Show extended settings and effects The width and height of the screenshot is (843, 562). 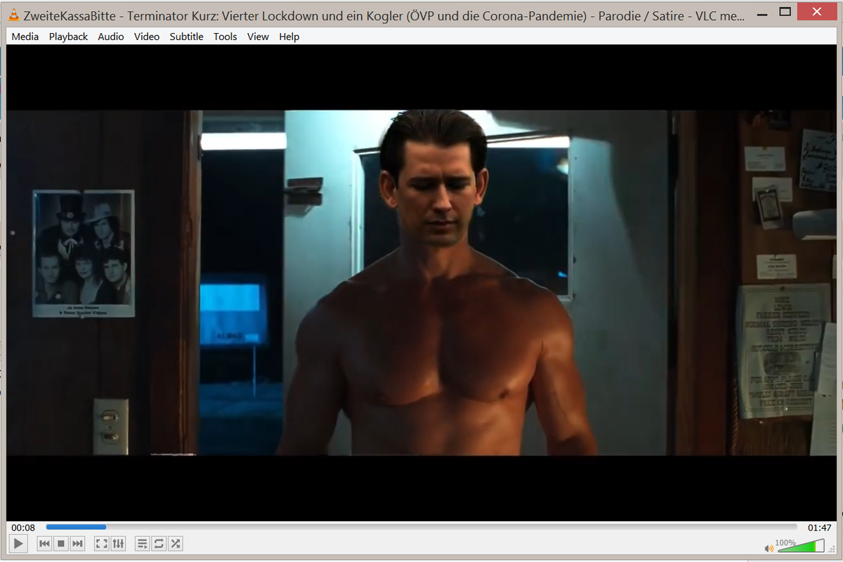coord(118,543)
